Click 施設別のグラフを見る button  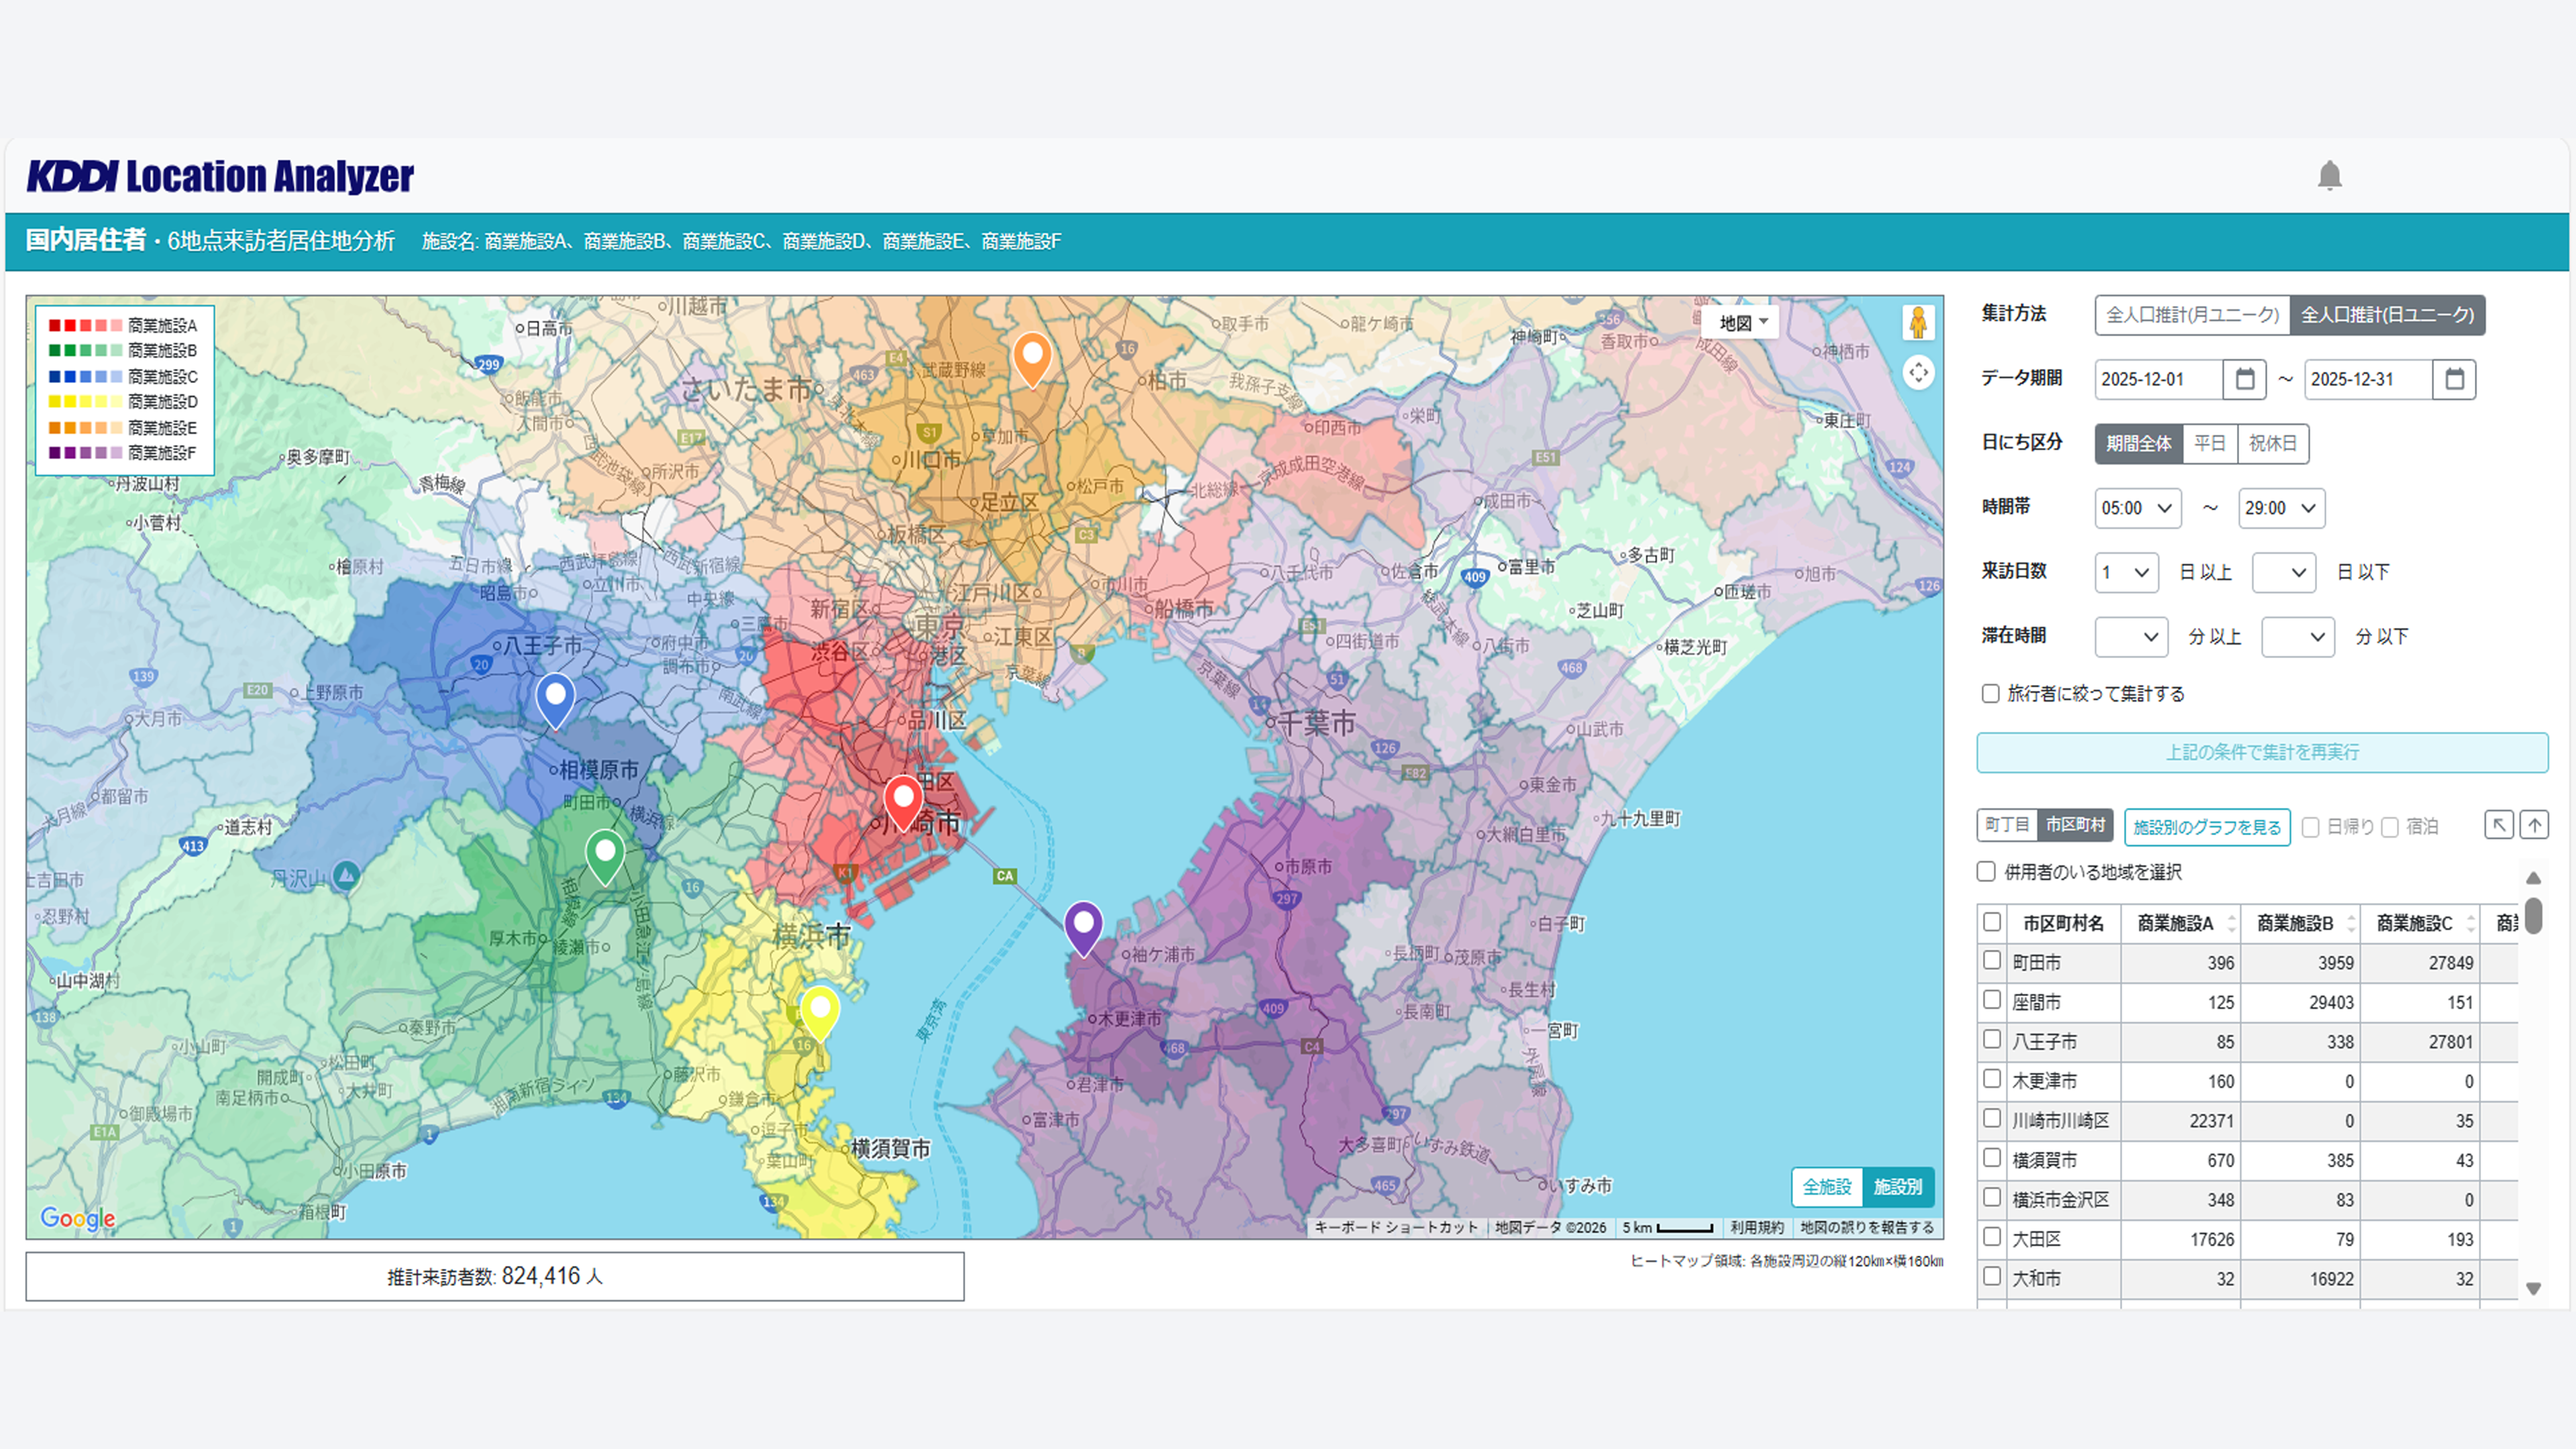coord(2206,827)
